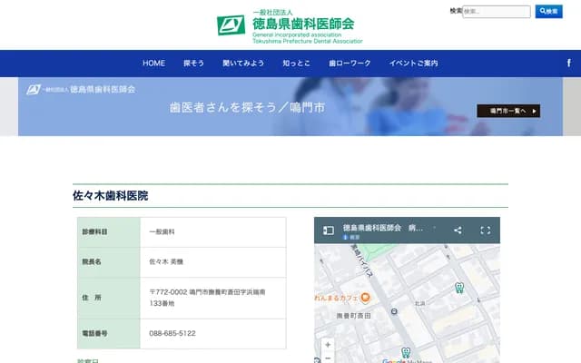The width and height of the screenshot is (581, 363).
Task: Open the HOME menu item
Action: pos(153,64)
